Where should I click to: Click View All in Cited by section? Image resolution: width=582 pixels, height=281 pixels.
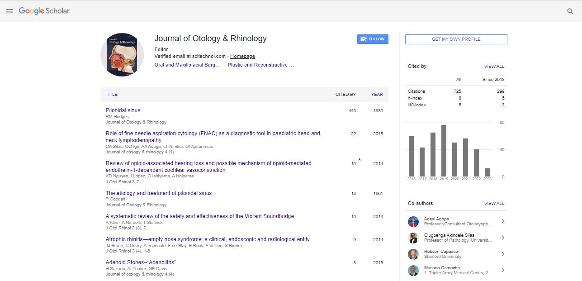494,67
